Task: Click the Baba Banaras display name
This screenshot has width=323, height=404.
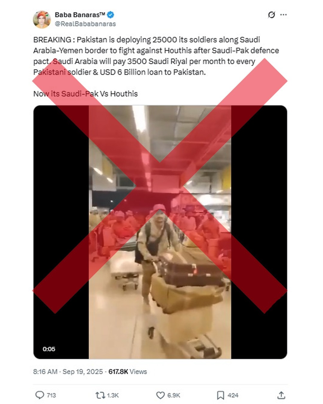Action: [80, 15]
